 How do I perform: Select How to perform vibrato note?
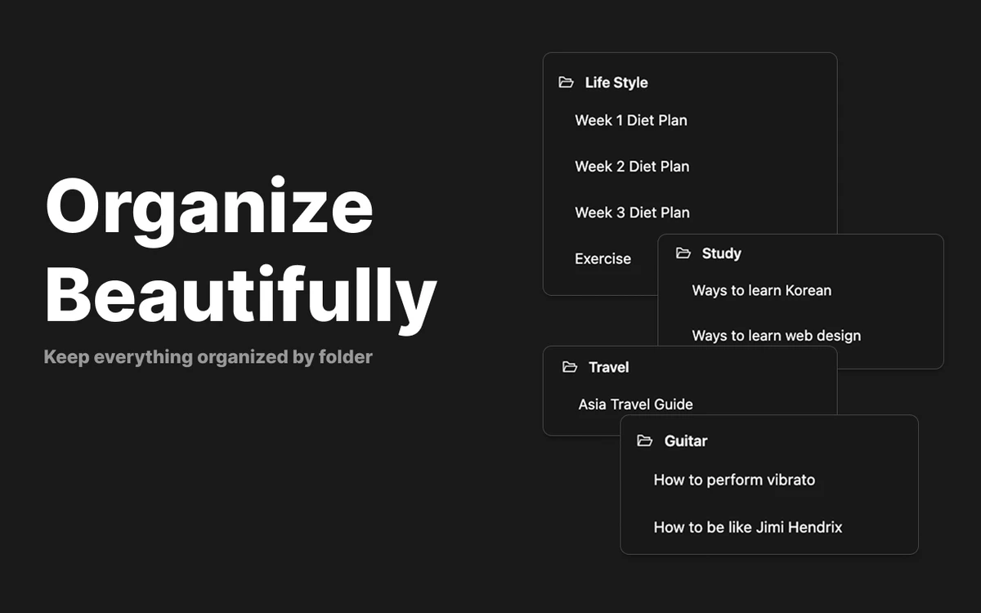[734, 480]
